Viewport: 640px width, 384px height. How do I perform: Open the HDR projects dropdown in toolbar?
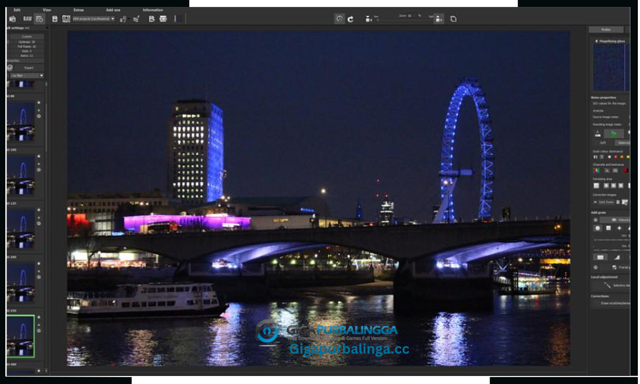click(x=93, y=19)
